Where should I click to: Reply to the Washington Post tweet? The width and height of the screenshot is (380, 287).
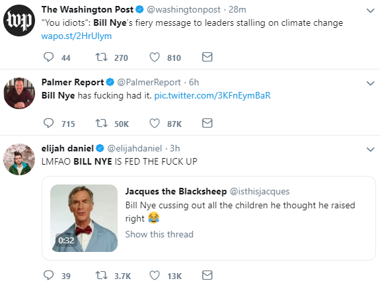tap(48, 58)
